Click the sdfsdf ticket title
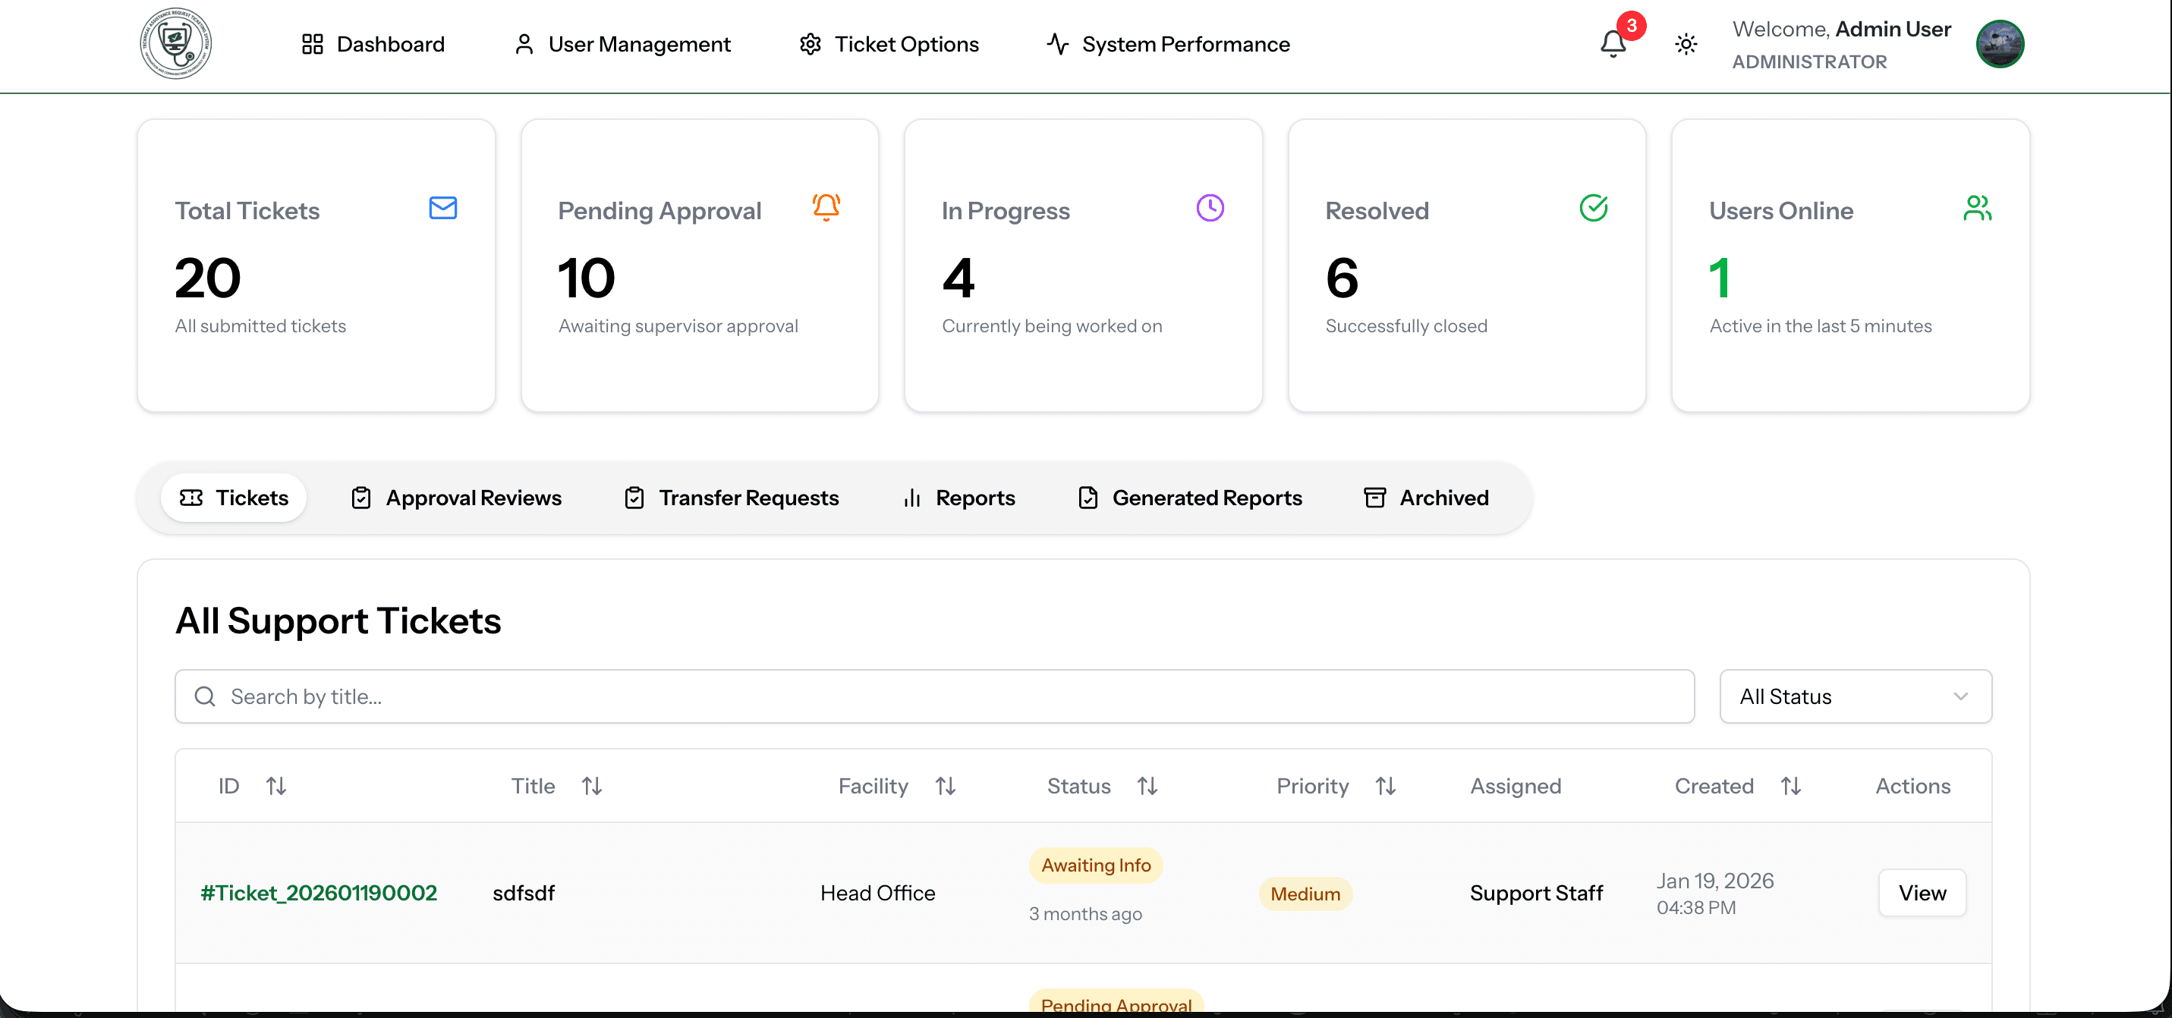Screen dimensions: 2172x1018 524,894
